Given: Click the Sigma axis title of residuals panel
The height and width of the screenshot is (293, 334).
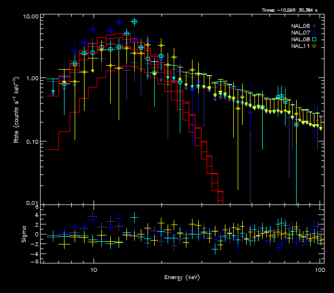Looking at the screenshot, I should (24, 234).
